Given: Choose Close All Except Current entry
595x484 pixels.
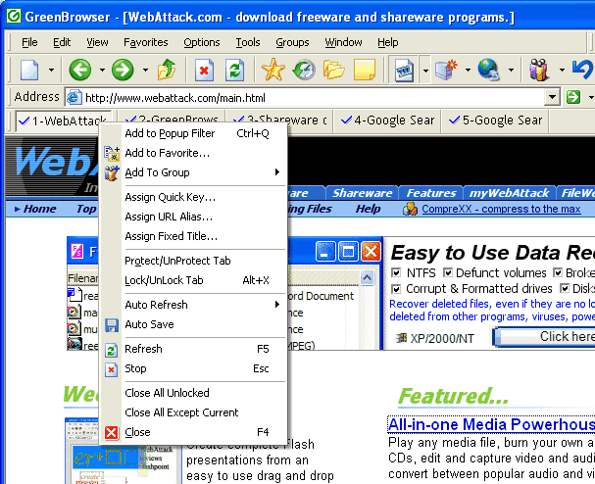Looking at the screenshot, I should tap(193, 412).
